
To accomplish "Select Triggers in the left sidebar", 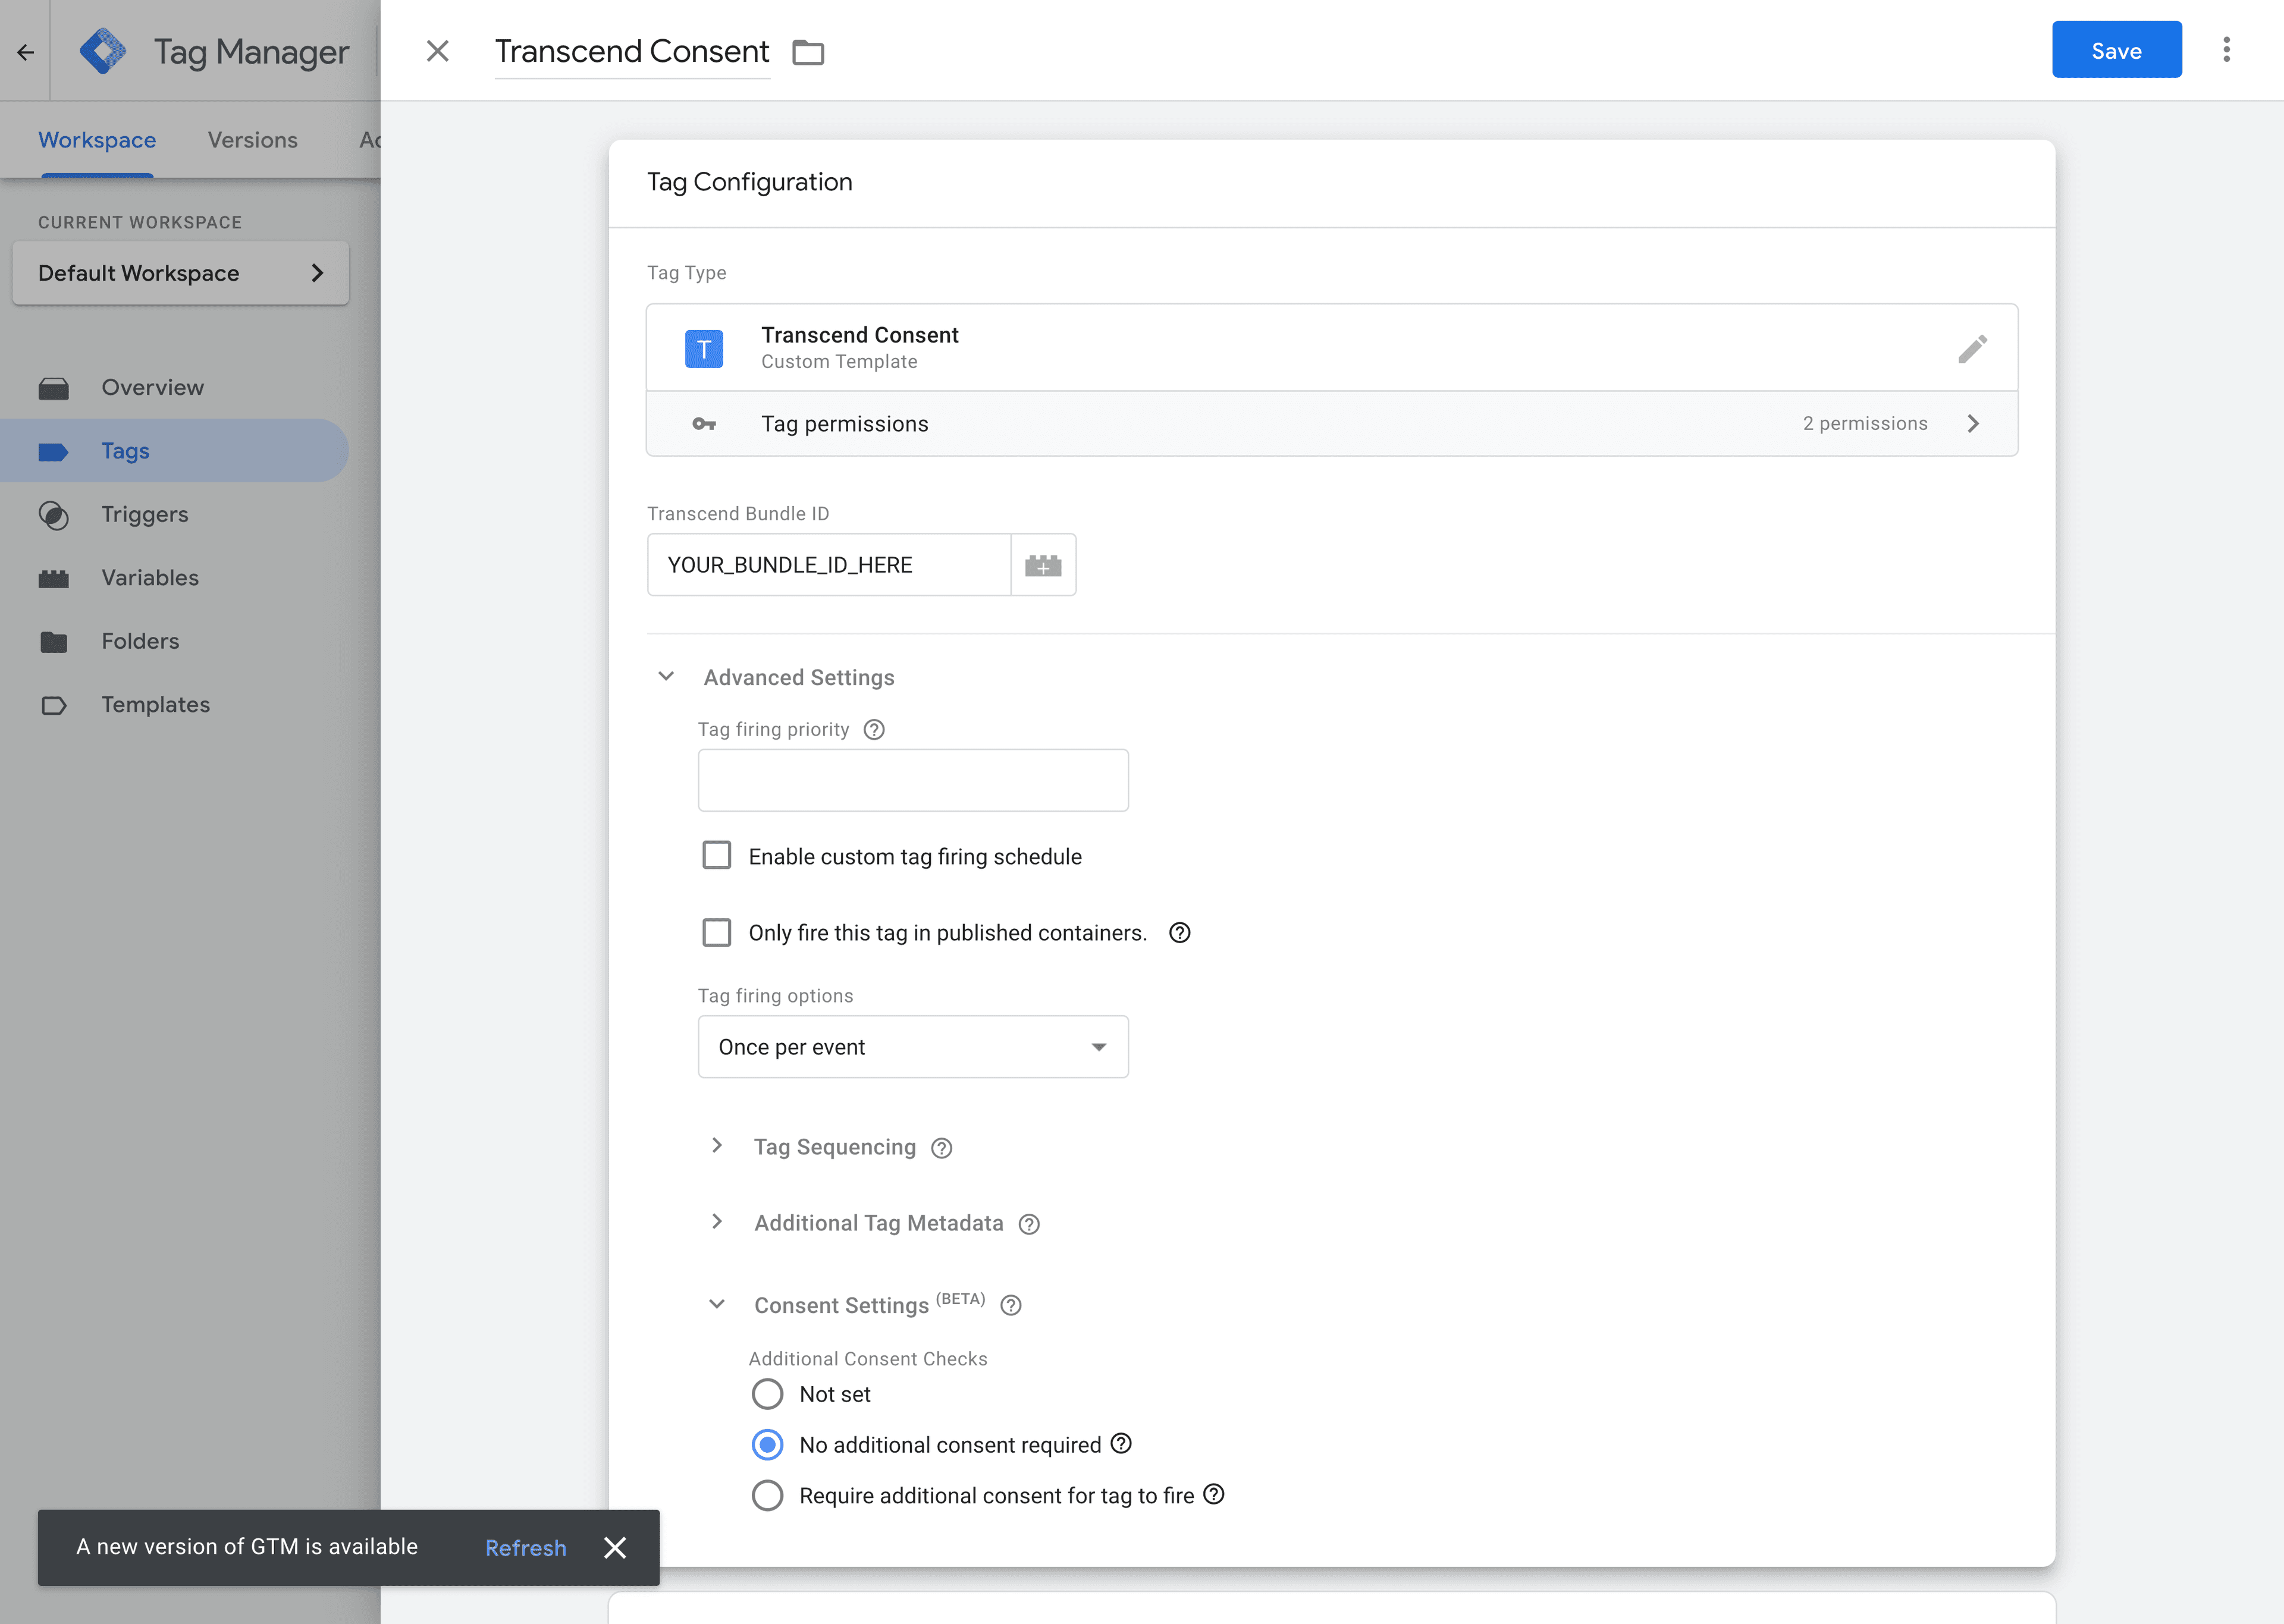I will coord(144,514).
